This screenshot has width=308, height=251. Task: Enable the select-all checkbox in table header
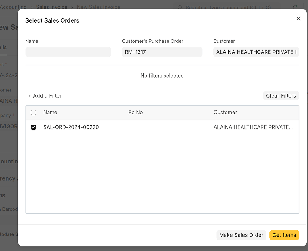click(33, 112)
